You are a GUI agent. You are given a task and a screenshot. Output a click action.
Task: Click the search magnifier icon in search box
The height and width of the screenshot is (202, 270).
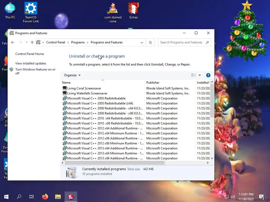tap(207, 42)
